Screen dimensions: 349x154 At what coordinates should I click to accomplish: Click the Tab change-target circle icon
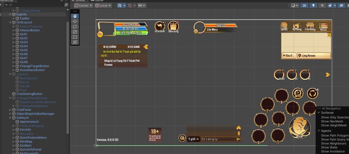[x=312, y=93]
